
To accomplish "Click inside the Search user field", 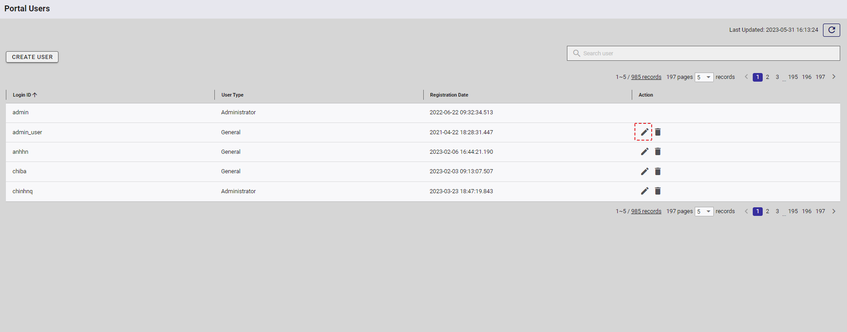I will 703,53.
